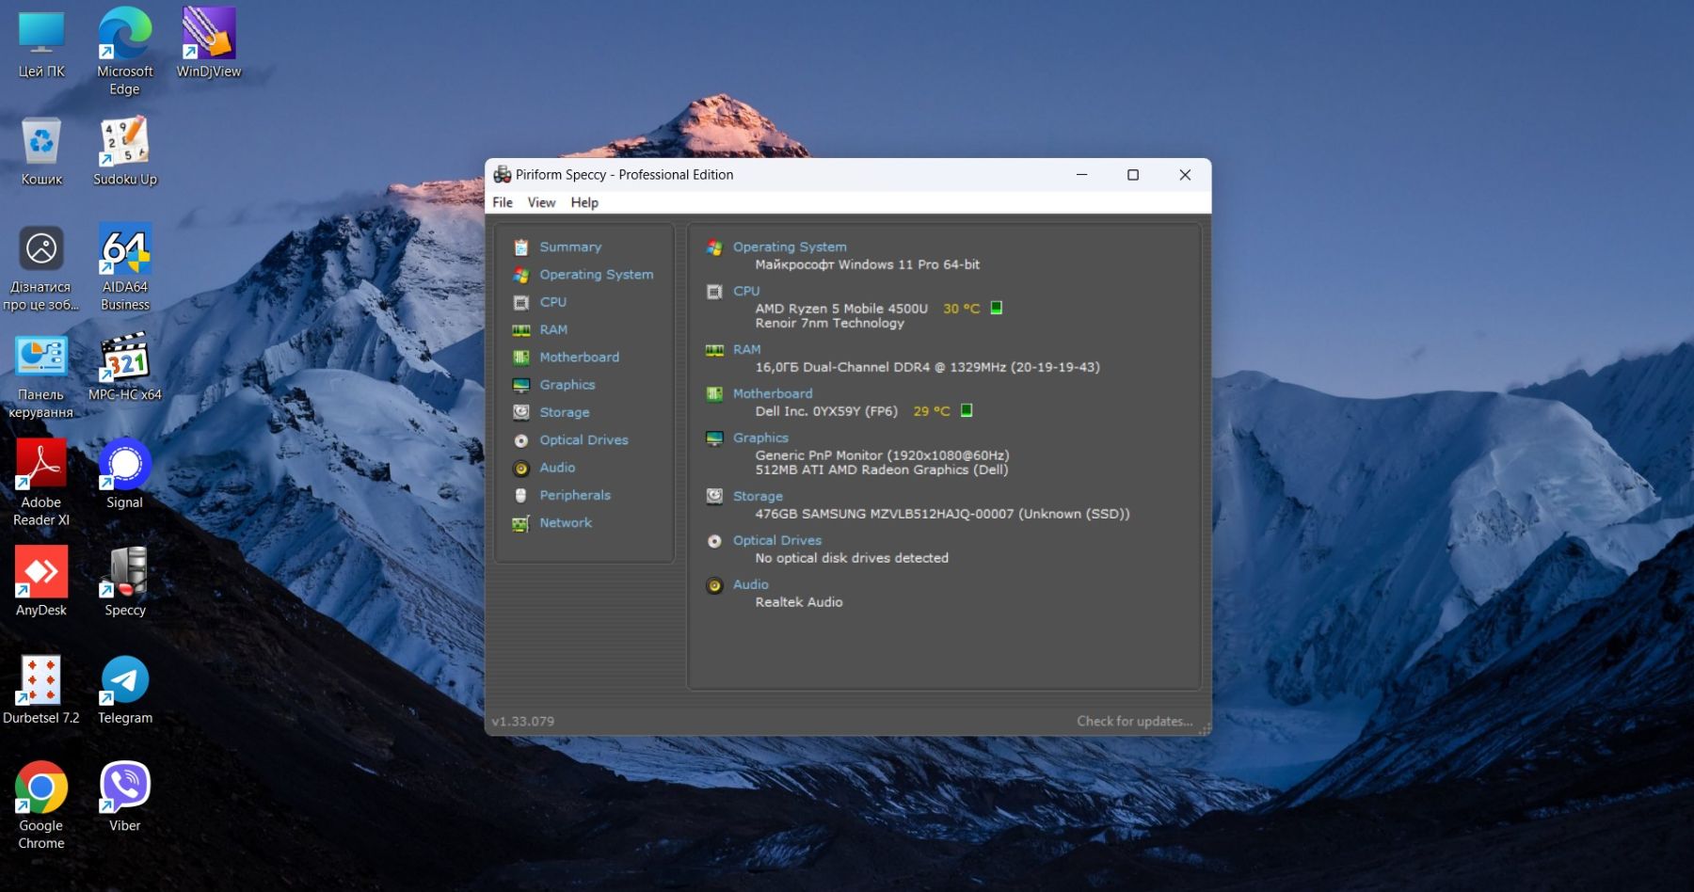Click the Samsung SSD storage entry text
Screen dimensions: 1694x892
click(x=942, y=514)
